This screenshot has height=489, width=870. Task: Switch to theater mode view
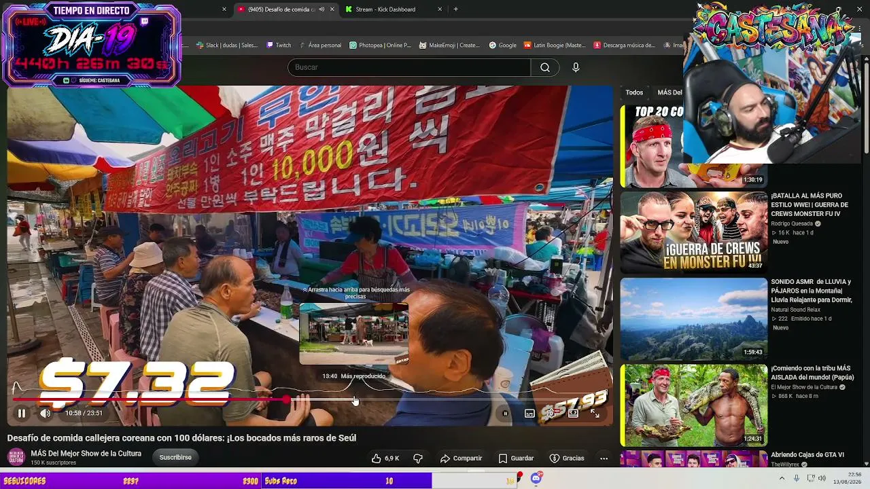(x=573, y=413)
